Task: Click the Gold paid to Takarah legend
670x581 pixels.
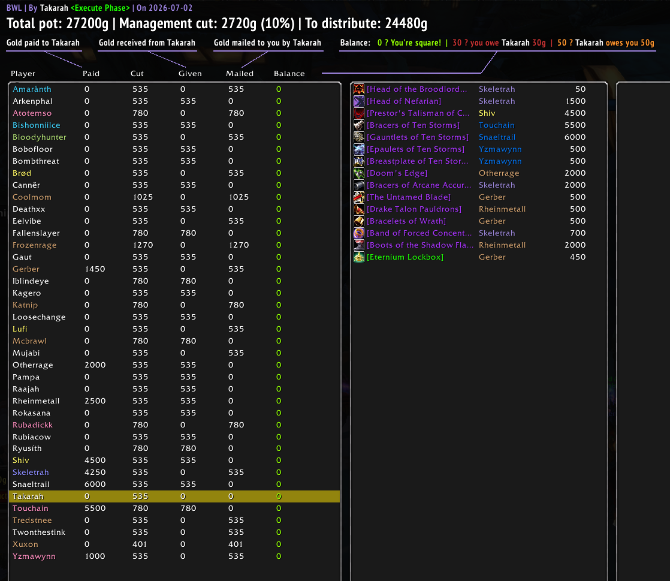Action: coord(43,43)
